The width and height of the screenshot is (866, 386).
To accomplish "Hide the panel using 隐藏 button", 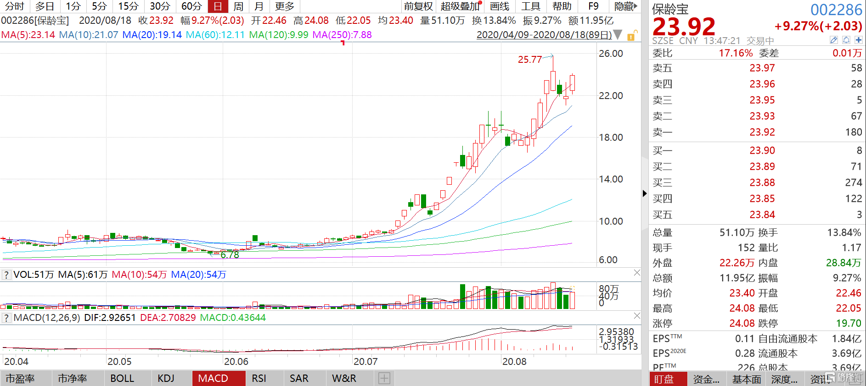I will (x=625, y=6).
